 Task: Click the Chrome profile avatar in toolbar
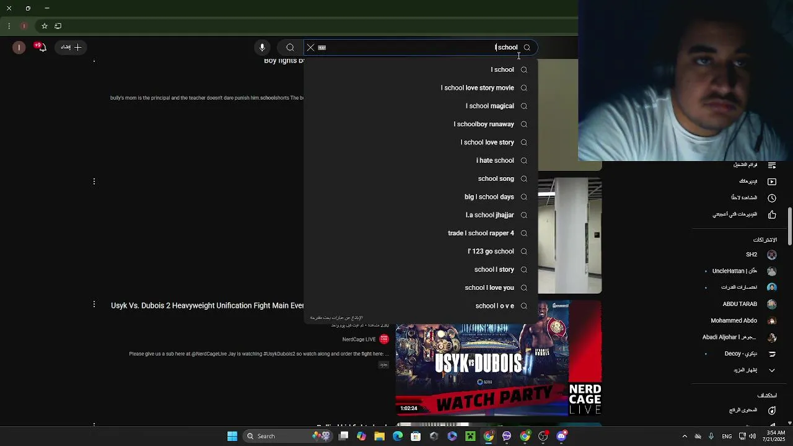point(24,26)
